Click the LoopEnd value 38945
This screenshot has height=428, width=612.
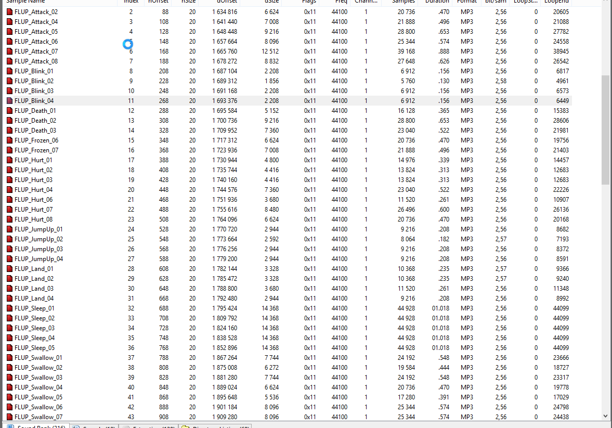[x=561, y=51]
